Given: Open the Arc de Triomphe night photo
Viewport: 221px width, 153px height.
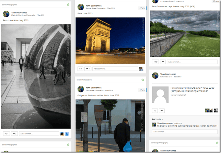Looking at the screenshot, I should [x=110, y=41].
